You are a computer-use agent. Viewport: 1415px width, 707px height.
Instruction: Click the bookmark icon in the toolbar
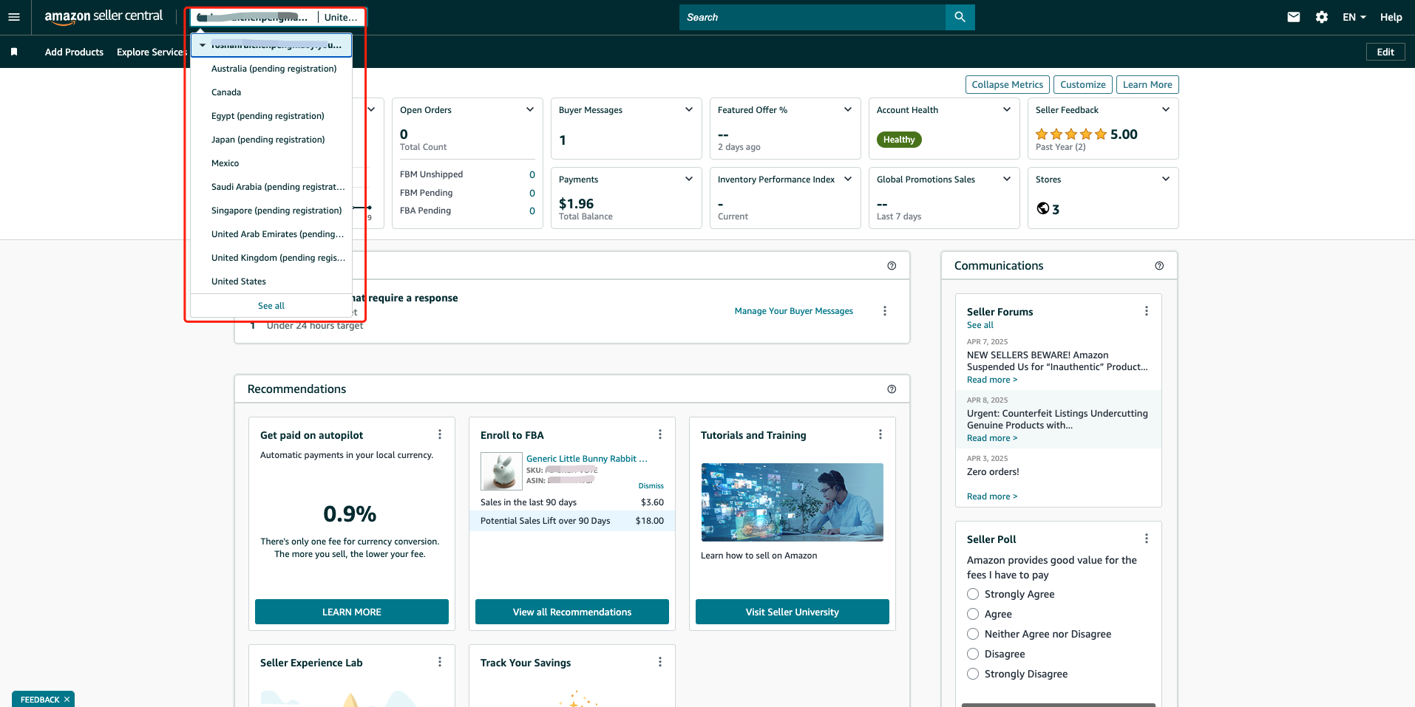[x=14, y=52]
